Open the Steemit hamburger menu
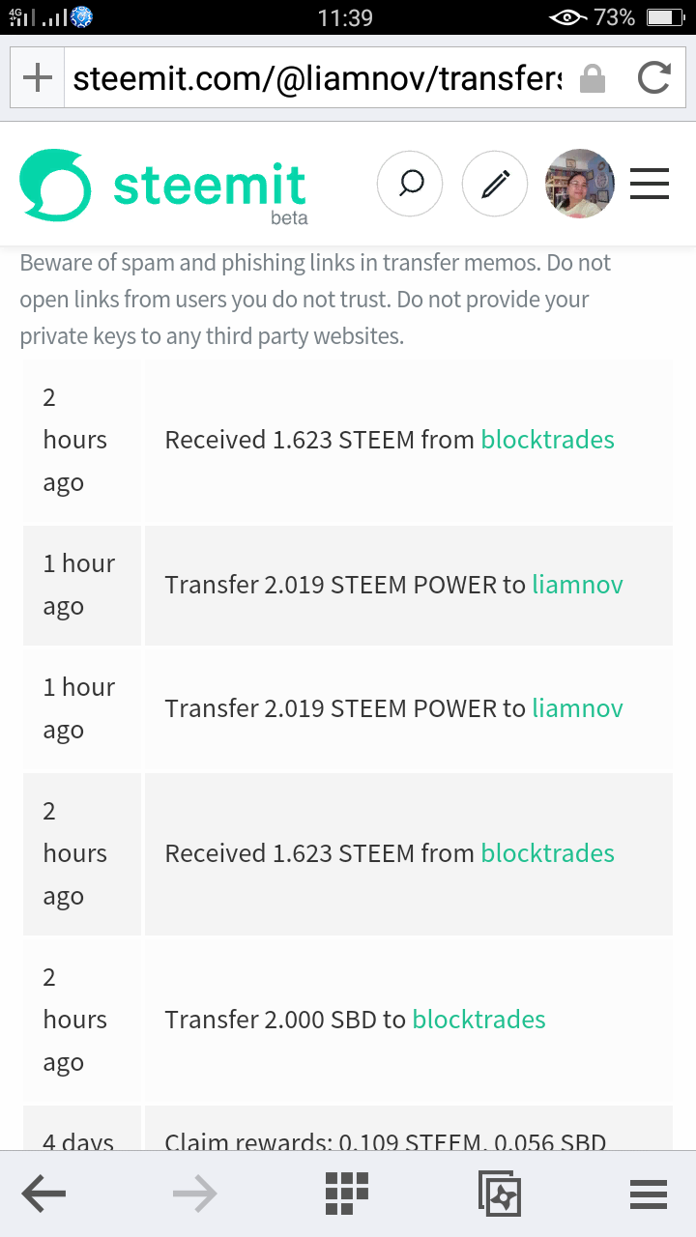The height and width of the screenshot is (1237, 696). (x=650, y=183)
